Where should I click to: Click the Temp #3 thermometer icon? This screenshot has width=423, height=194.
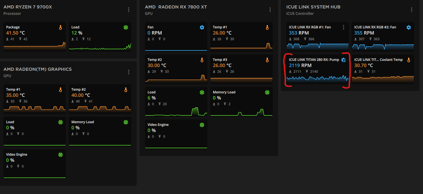click(267, 60)
